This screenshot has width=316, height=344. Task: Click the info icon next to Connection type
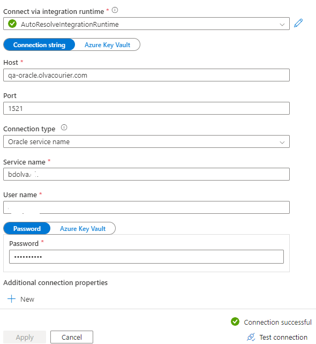(64, 128)
